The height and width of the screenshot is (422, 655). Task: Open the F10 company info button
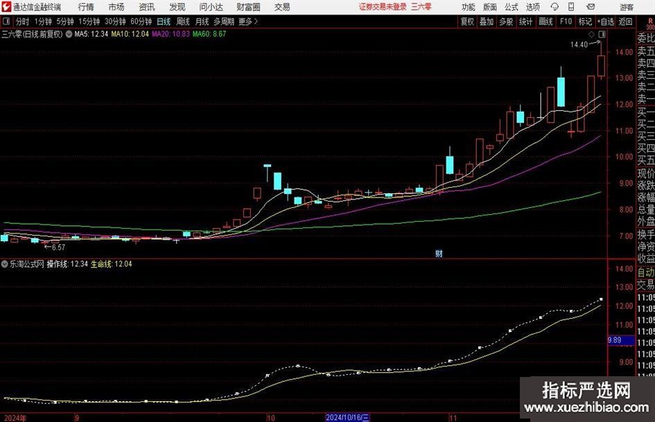click(x=566, y=21)
